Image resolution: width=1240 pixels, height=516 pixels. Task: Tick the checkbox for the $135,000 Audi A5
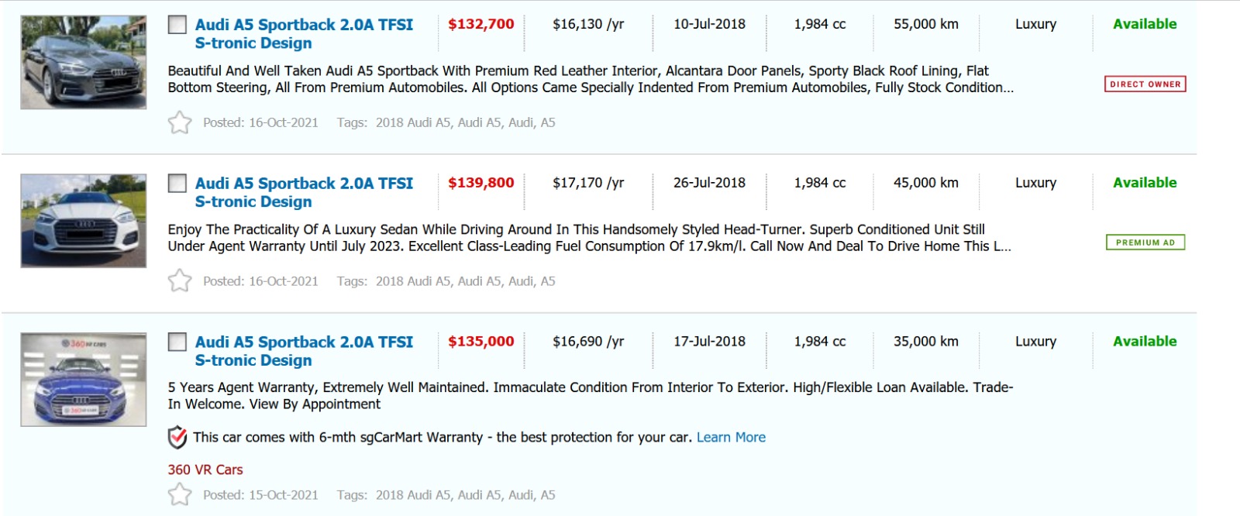pyautogui.click(x=177, y=342)
